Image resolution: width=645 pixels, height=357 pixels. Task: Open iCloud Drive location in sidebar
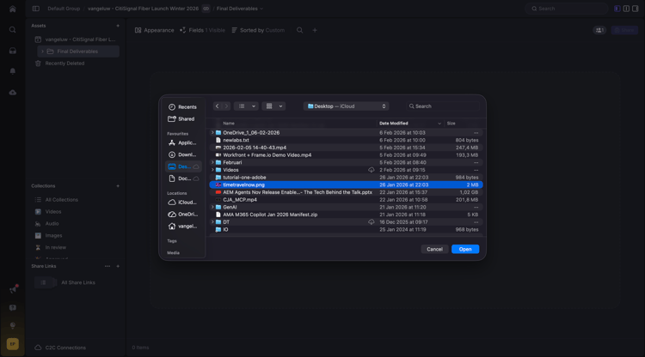pyautogui.click(x=182, y=203)
